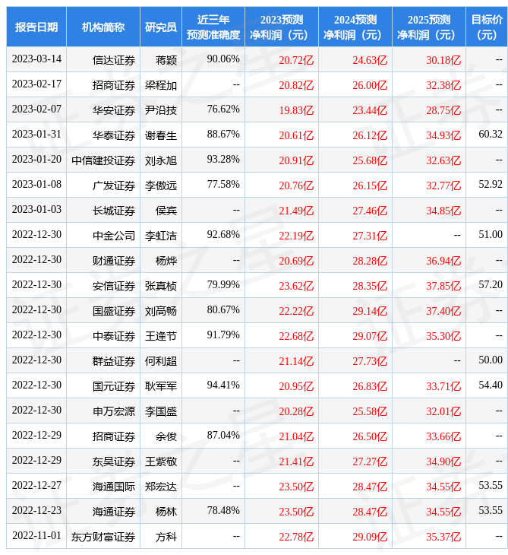Click the 财通证券 institution cell

click(114, 261)
